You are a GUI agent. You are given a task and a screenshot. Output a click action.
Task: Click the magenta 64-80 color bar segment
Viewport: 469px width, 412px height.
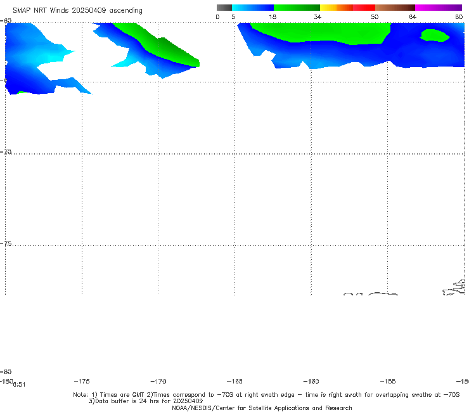(439, 8)
